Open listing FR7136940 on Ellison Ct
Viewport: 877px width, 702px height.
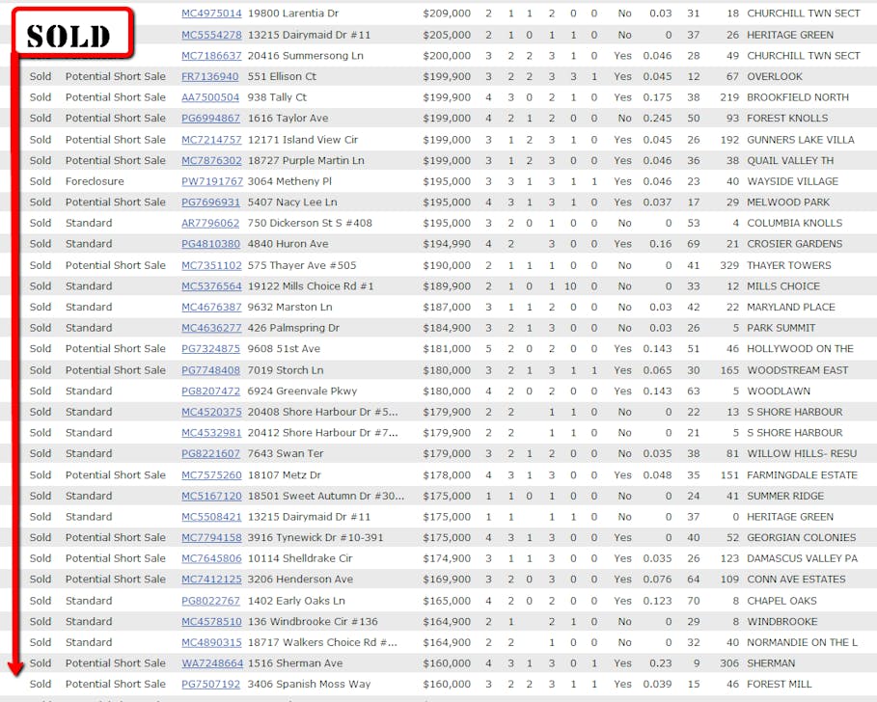click(210, 77)
